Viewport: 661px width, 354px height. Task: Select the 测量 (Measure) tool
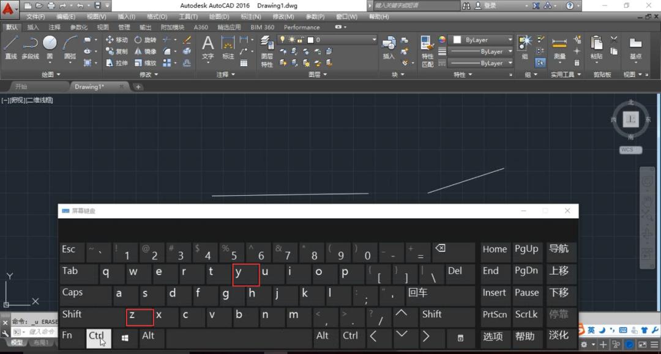(x=559, y=48)
